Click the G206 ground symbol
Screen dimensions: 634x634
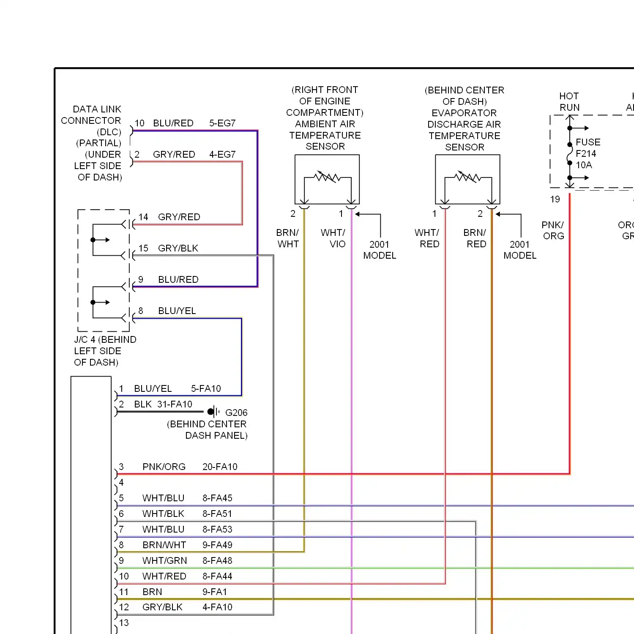coord(214,412)
